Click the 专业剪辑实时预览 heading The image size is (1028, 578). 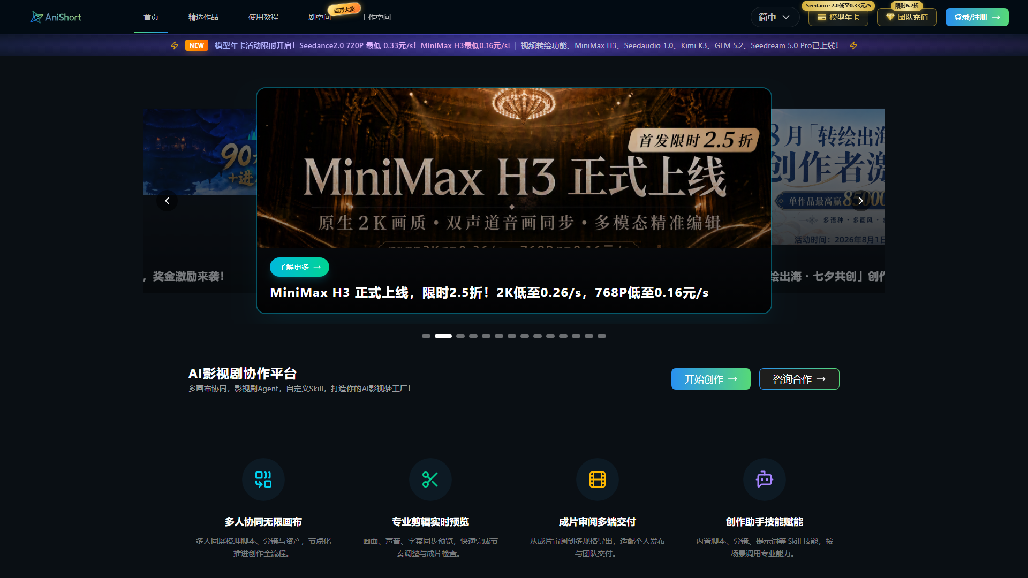(430, 522)
